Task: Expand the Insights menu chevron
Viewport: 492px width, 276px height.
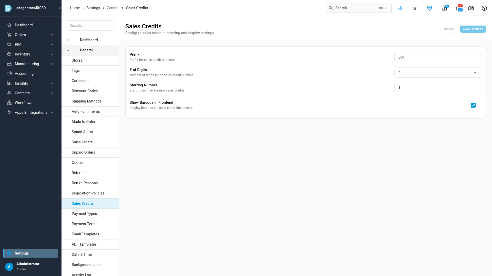Action: click(52, 83)
